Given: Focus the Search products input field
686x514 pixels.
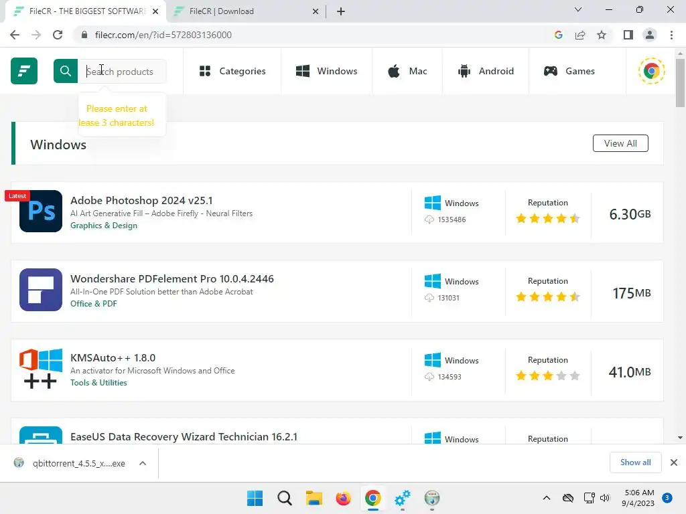Looking at the screenshot, I should pos(122,71).
